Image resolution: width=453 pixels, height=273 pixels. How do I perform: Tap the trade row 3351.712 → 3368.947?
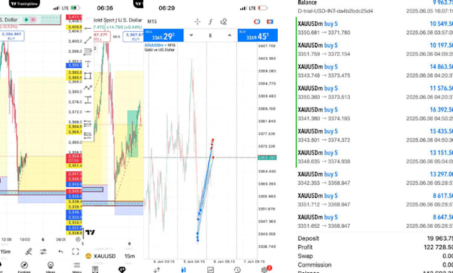[375, 200]
